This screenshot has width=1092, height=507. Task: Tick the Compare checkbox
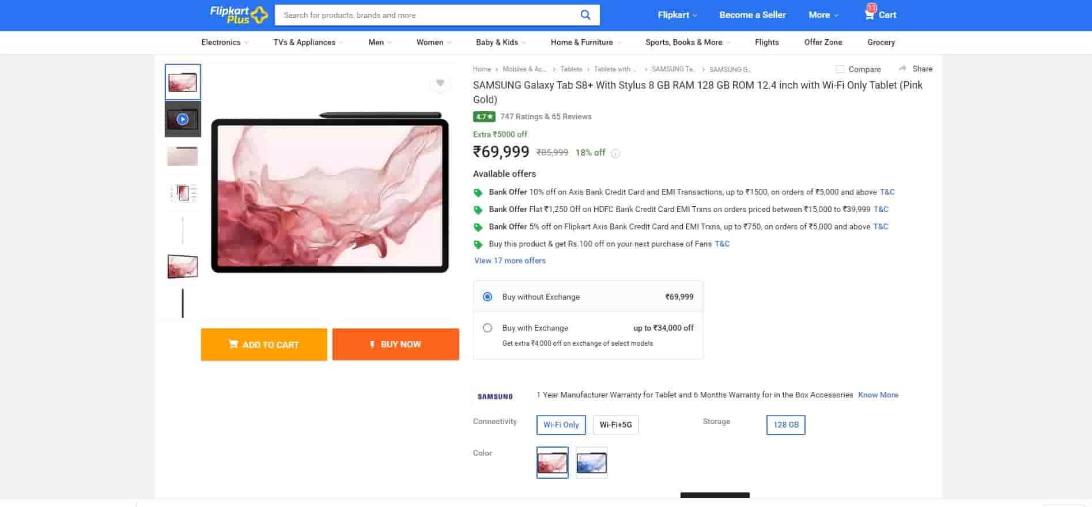pyautogui.click(x=840, y=69)
